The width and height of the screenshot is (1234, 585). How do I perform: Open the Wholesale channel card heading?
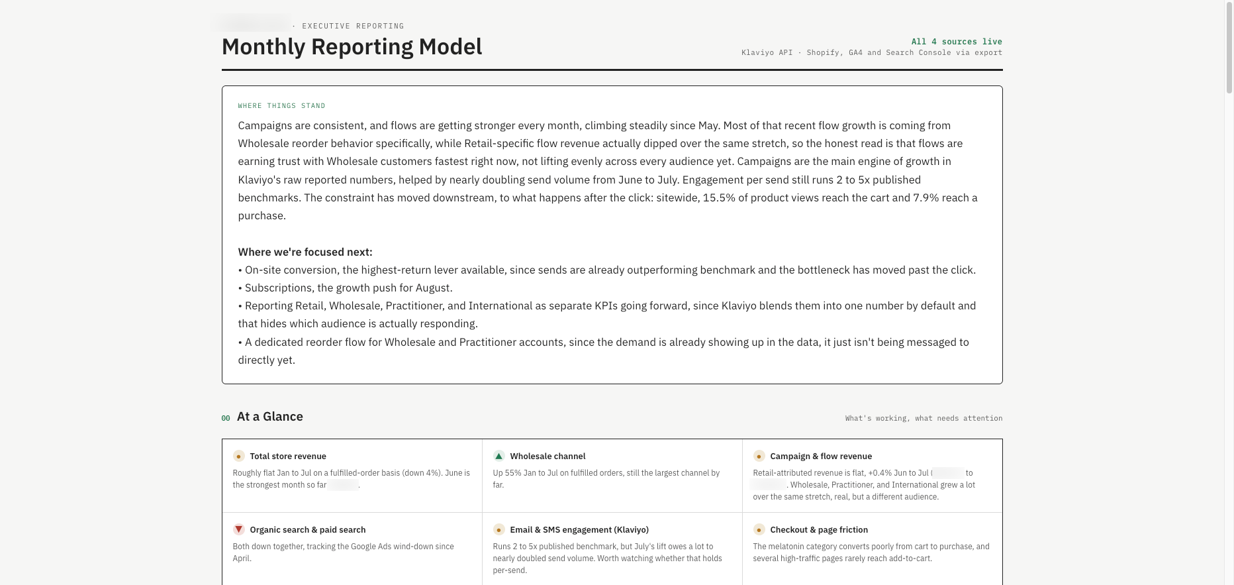click(x=547, y=456)
